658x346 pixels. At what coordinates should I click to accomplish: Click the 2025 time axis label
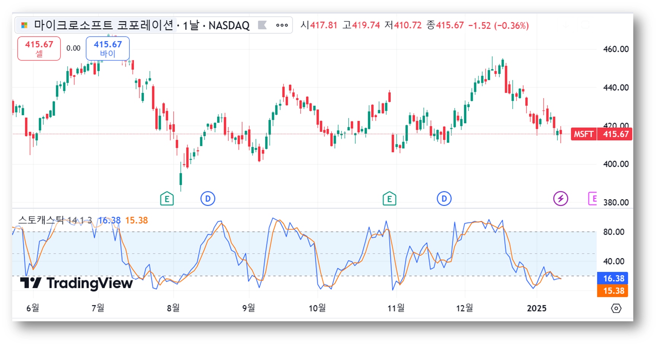click(x=537, y=308)
